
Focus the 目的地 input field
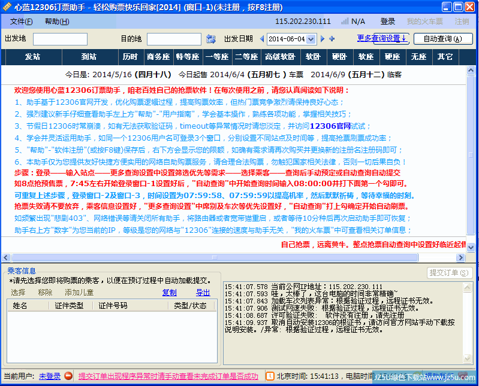[x=174, y=39]
